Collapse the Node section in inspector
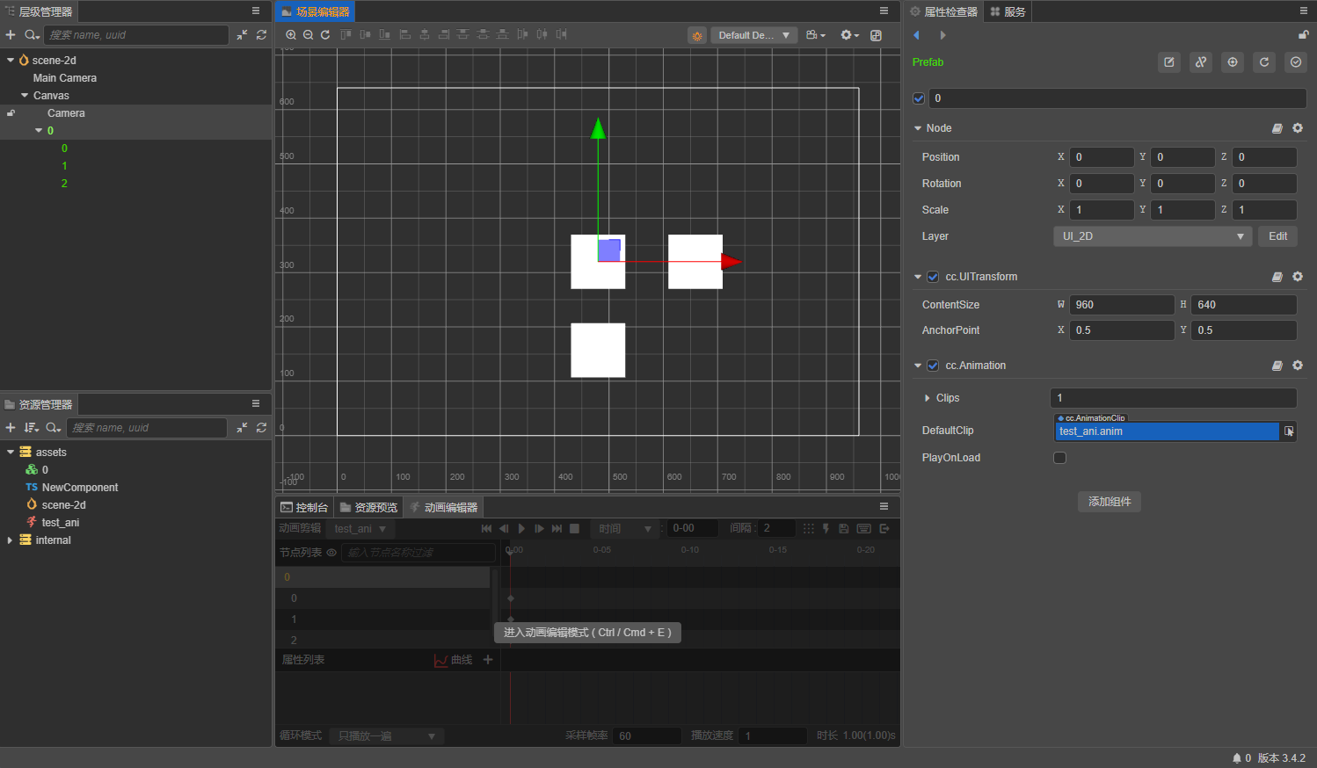This screenshot has width=1317, height=768. 918,128
